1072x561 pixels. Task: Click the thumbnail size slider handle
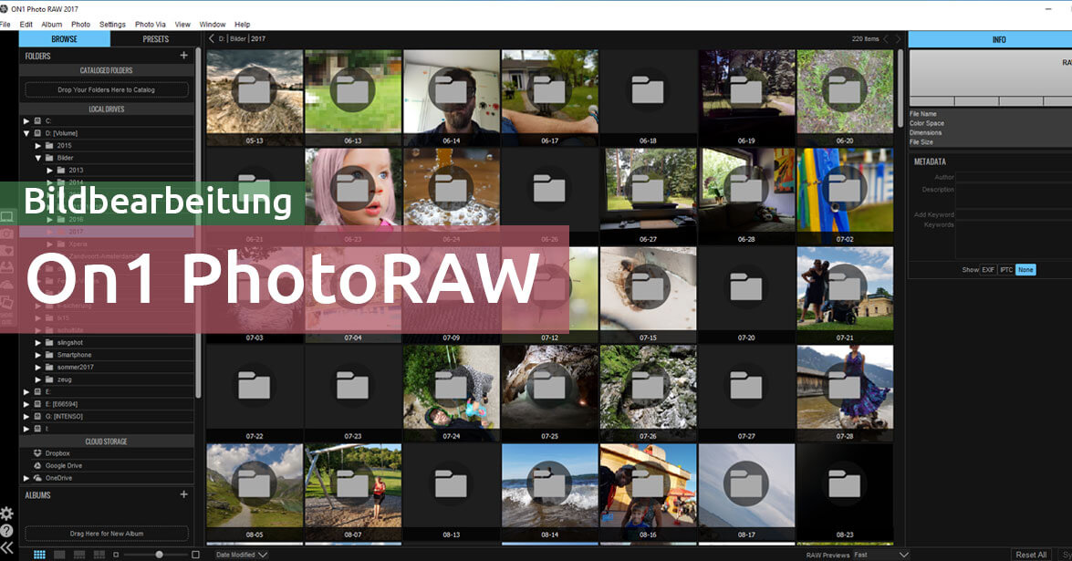[x=160, y=555]
